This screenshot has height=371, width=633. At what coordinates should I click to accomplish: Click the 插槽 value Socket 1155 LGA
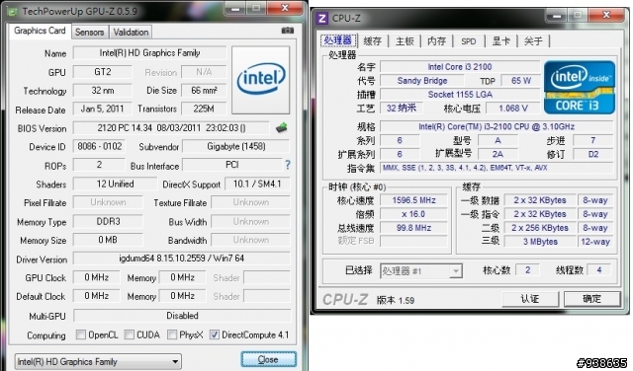pos(460,95)
